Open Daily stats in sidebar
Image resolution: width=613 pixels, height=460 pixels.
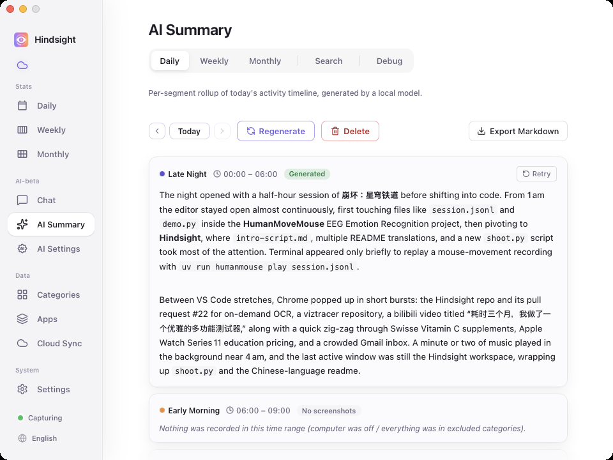[x=51, y=105]
